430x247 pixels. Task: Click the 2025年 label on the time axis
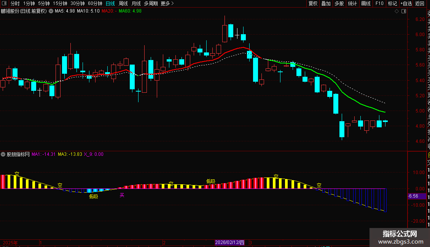(10, 242)
